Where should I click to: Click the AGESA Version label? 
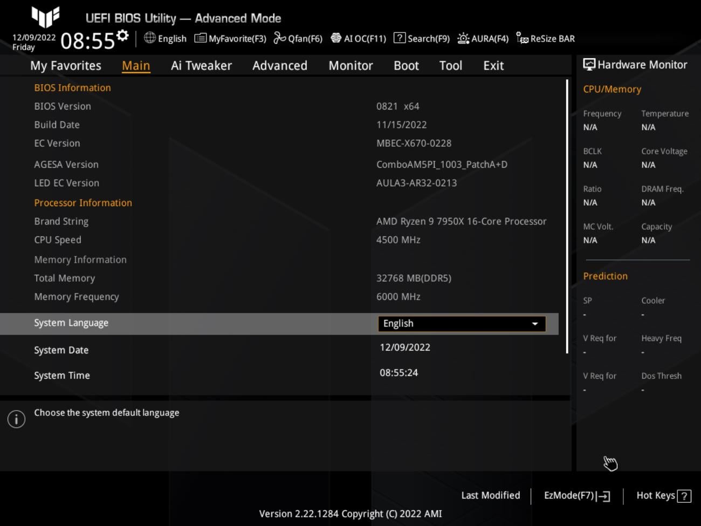coord(66,165)
